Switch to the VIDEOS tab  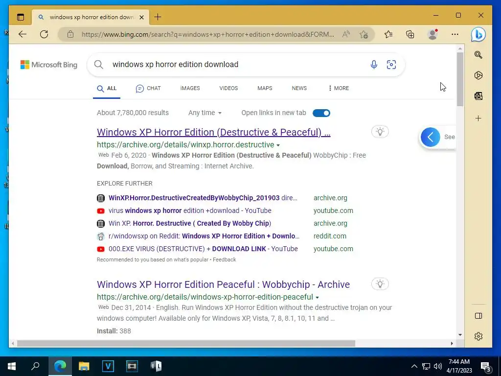coord(228,88)
